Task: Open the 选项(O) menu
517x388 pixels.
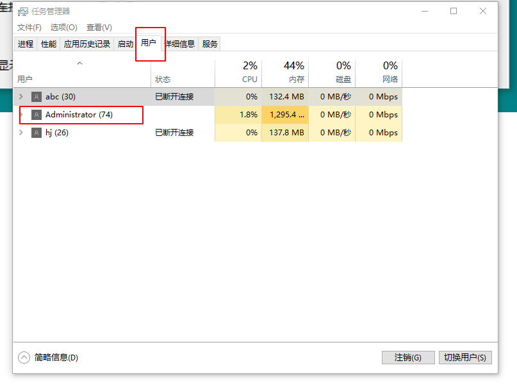Action: pyautogui.click(x=63, y=28)
